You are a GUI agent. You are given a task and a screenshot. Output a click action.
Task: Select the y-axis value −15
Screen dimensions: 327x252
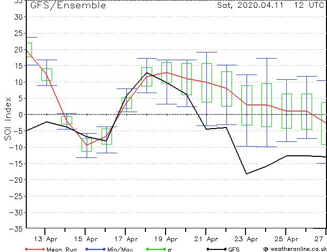click(x=16, y=164)
